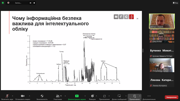Toggle the Примечания notes panel
The width and height of the screenshot is (180, 101).
[135, 97]
